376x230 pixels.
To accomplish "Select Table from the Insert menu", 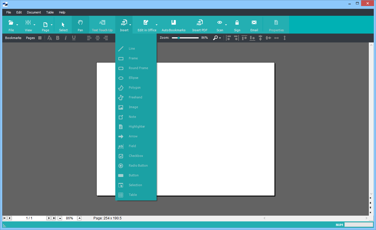I will coord(133,195).
